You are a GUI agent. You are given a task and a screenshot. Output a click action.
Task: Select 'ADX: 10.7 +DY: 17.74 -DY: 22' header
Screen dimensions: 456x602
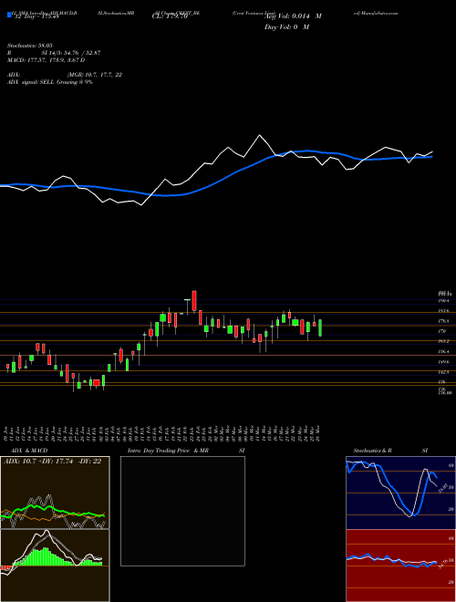[x=52, y=462]
